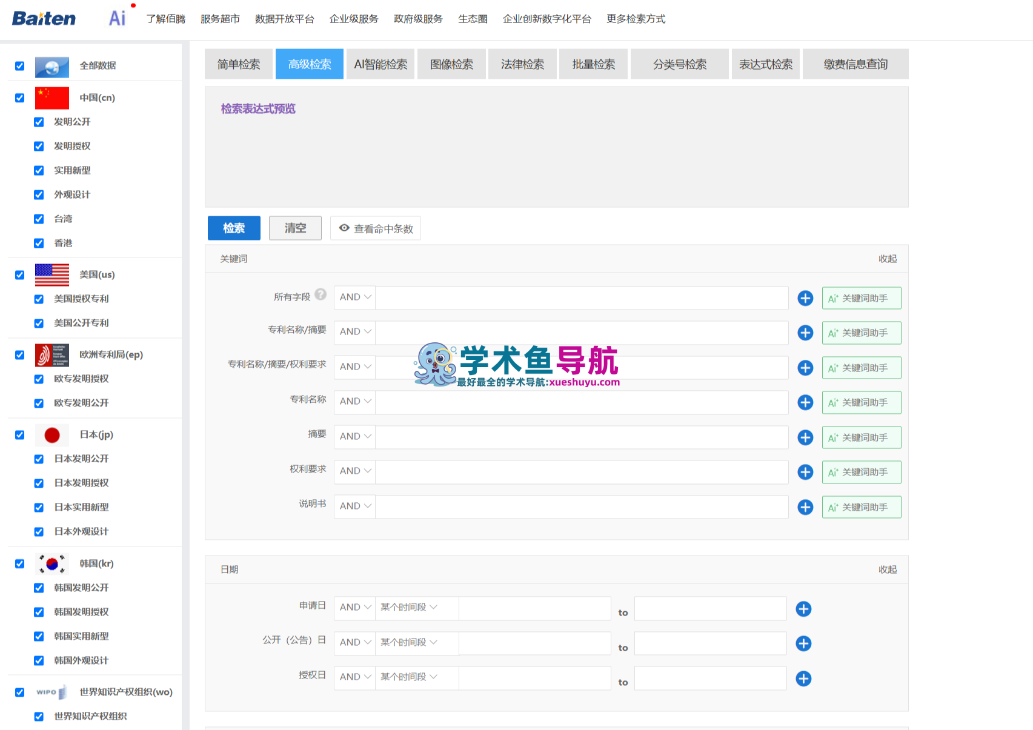Toggle the 外观设计 checkbox
The height and width of the screenshot is (730, 1033).
point(39,194)
